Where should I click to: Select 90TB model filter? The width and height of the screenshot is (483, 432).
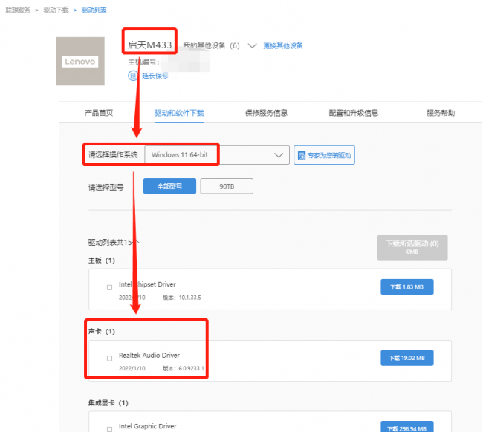(x=227, y=186)
